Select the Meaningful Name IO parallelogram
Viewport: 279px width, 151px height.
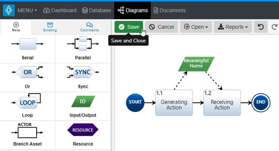[196, 64]
